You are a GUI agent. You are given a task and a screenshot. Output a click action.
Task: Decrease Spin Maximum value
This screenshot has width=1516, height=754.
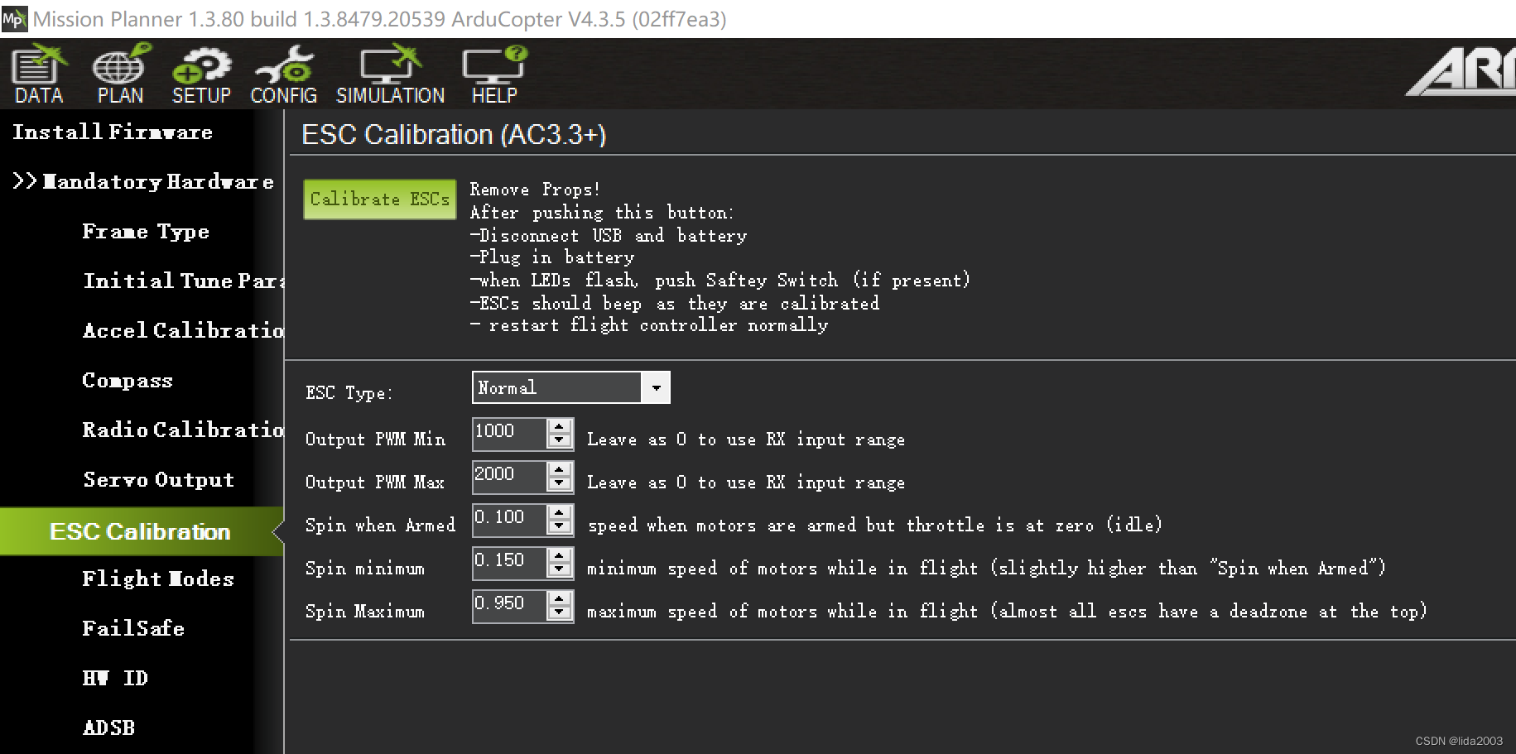pyautogui.click(x=561, y=612)
